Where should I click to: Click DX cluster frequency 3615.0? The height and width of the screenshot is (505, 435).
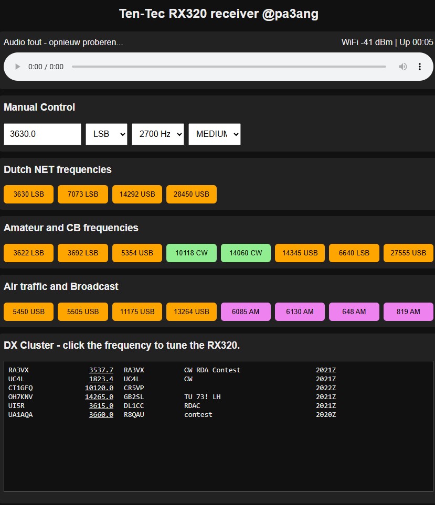101,406
